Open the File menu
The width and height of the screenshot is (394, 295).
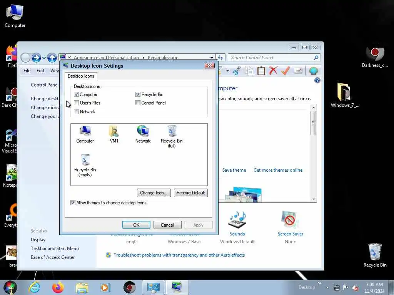(27, 71)
